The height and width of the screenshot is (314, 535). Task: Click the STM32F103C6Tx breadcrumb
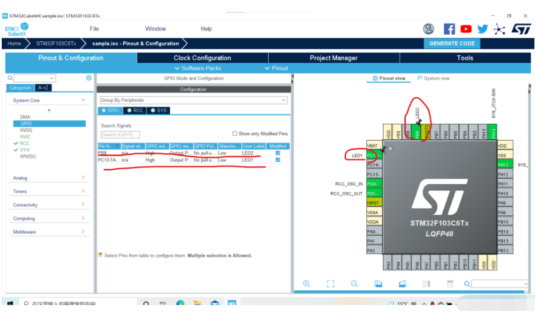point(56,44)
